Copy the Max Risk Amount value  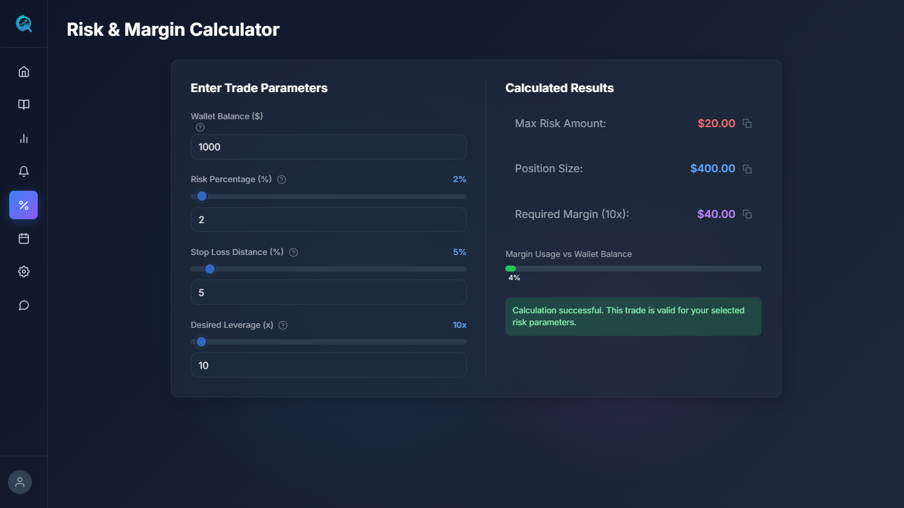(747, 124)
